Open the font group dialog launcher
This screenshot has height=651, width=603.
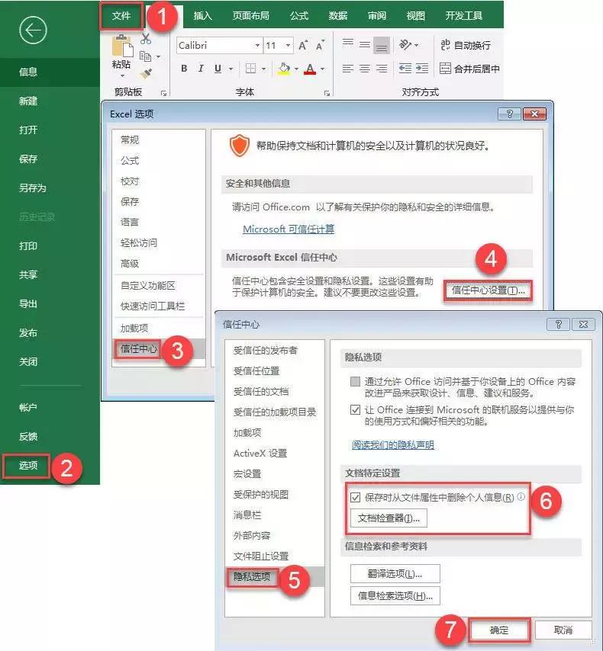click(x=327, y=93)
